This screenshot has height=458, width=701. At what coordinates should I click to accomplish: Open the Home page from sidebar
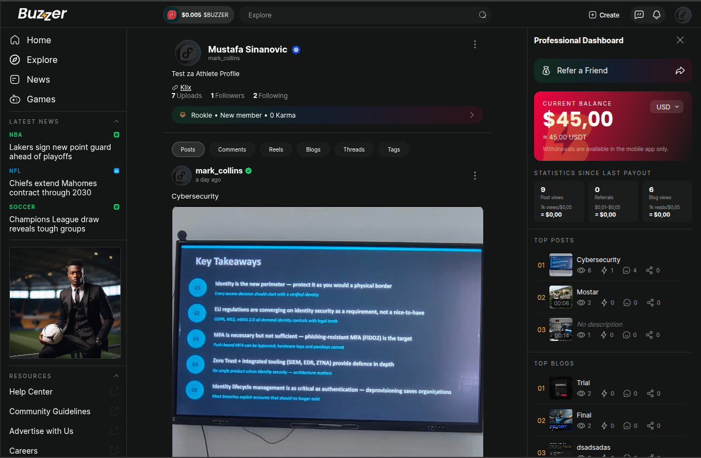[31, 40]
